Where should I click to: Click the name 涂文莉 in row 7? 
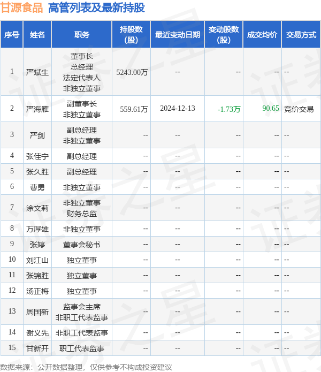coord(37,208)
